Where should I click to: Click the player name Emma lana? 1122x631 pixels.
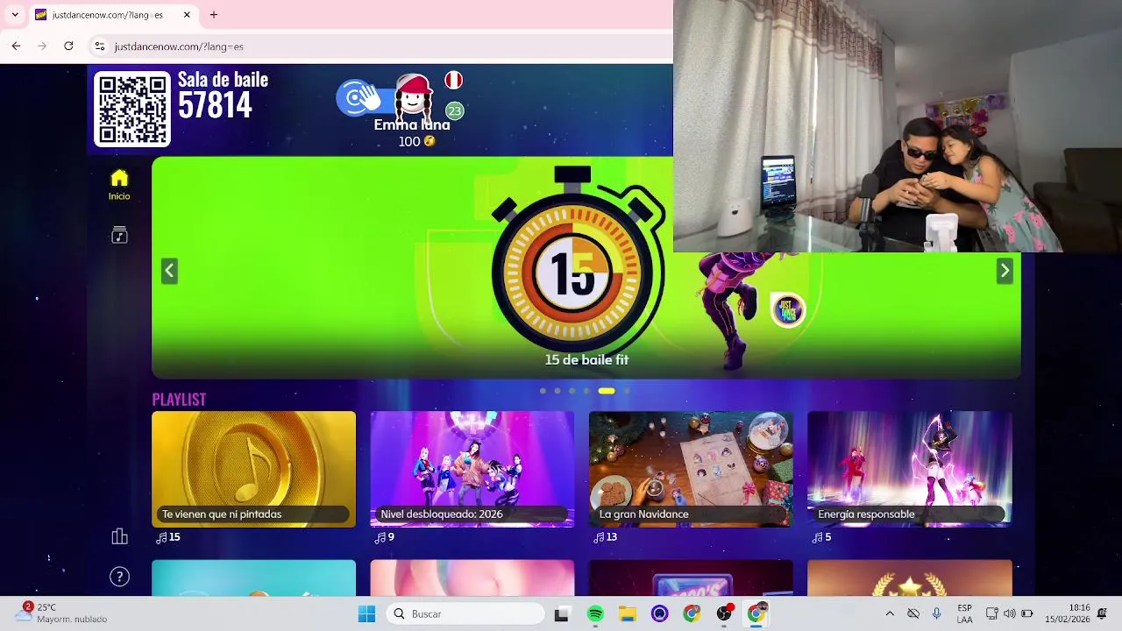412,125
